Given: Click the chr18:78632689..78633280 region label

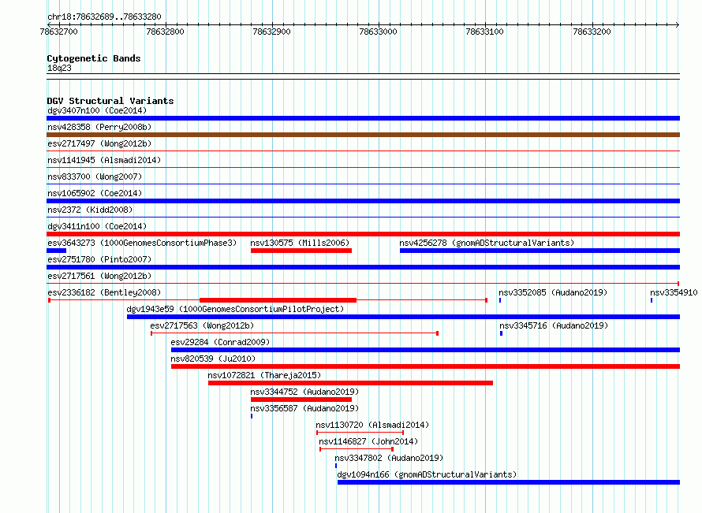Looking at the screenshot, I should (104, 17).
